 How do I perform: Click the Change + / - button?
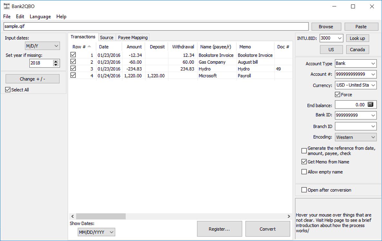pyautogui.click(x=33, y=79)
